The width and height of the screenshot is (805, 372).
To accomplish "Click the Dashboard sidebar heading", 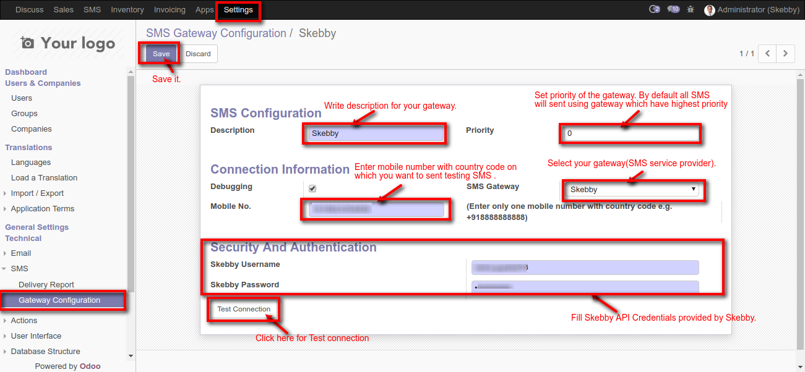I will pos(26,72).
